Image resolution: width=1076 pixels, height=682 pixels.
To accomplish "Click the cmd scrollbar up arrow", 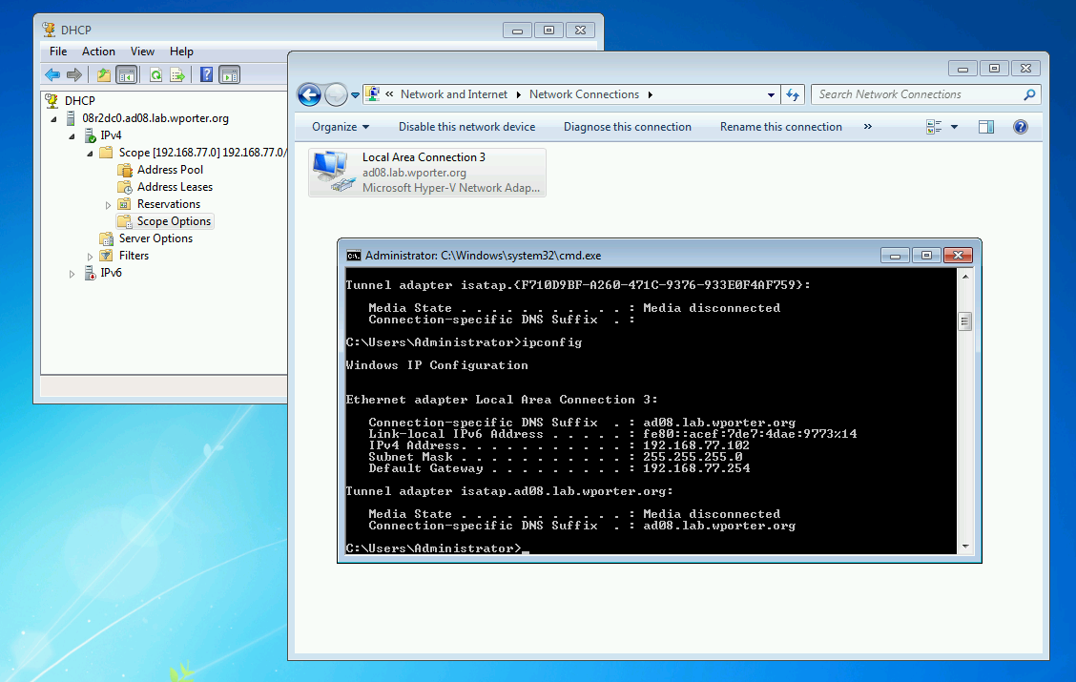I will [x=964, y=277].
